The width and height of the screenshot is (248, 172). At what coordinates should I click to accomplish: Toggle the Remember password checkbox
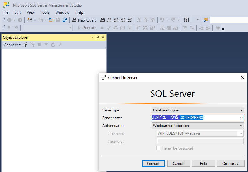(x=158, y=148)
